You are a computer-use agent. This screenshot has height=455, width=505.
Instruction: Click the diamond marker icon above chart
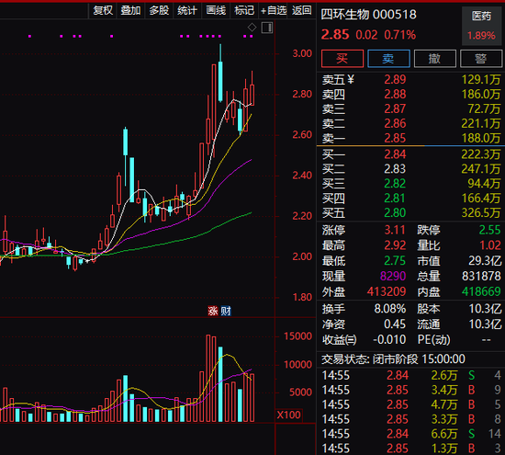pyautogui.click(x=252, y=28)
